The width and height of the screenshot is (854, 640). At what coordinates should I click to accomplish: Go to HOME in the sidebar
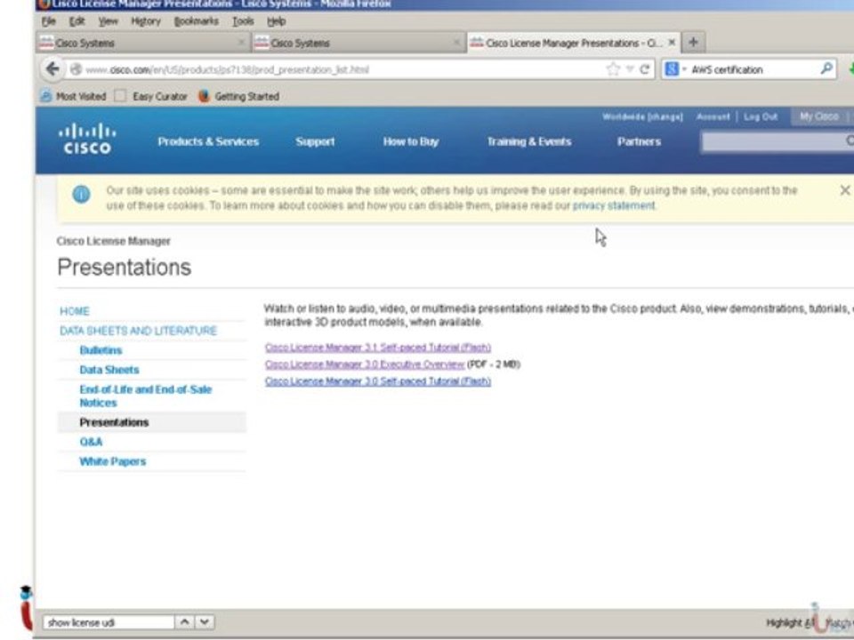click(x=75, y=311)
